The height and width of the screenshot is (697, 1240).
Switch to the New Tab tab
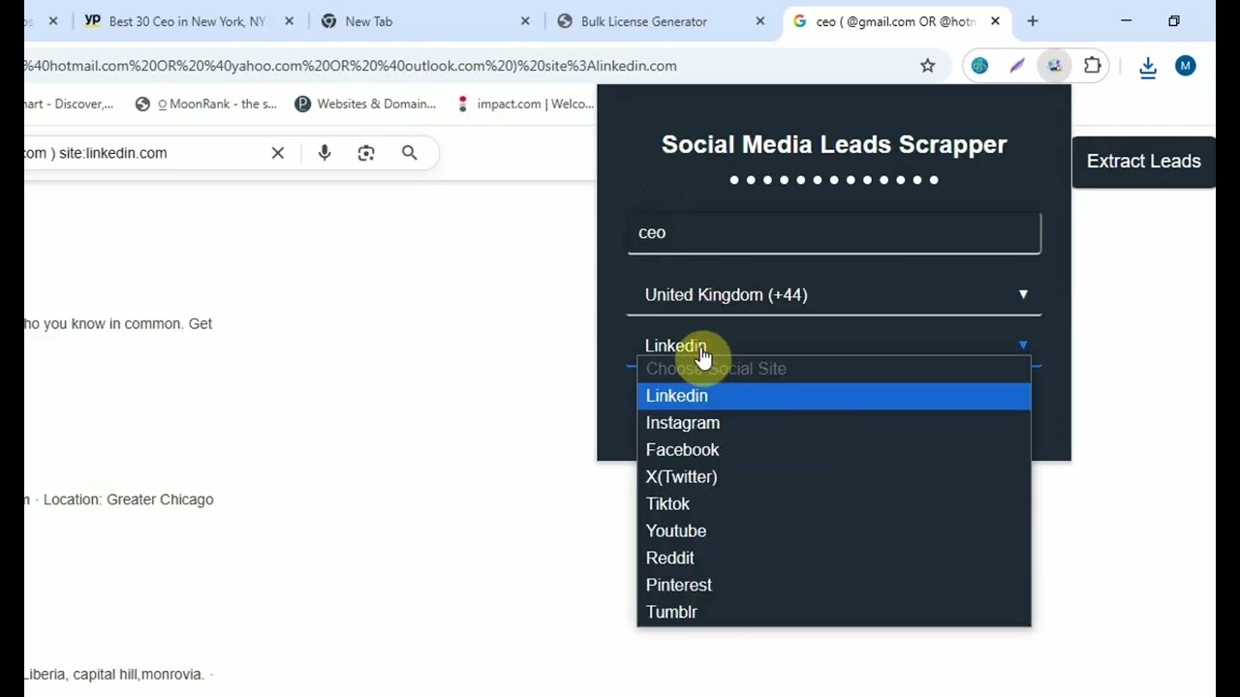click(426, 21)
